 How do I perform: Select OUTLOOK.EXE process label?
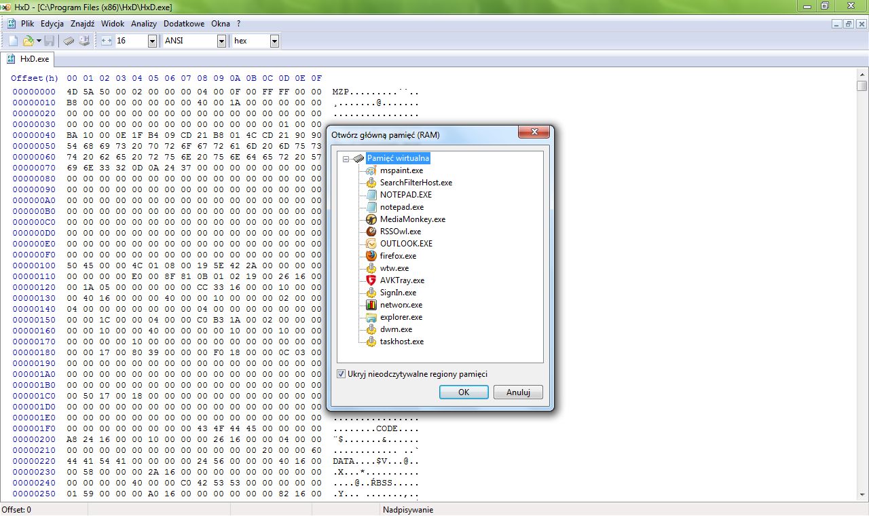pyautogui.click(x=406, y=244)
